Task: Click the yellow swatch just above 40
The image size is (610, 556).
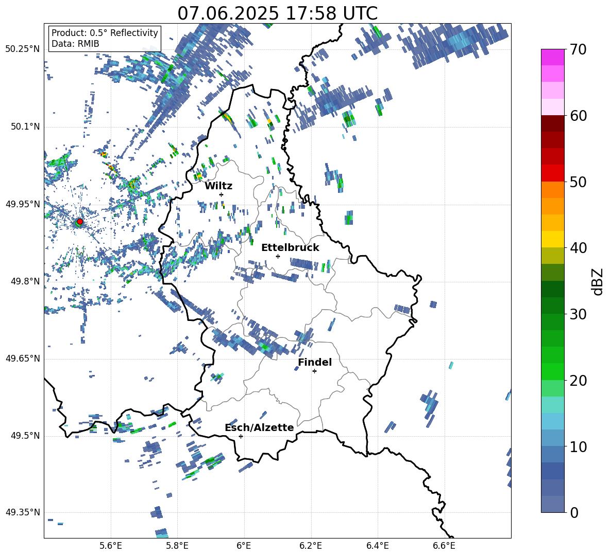Action: coord(553,239)
